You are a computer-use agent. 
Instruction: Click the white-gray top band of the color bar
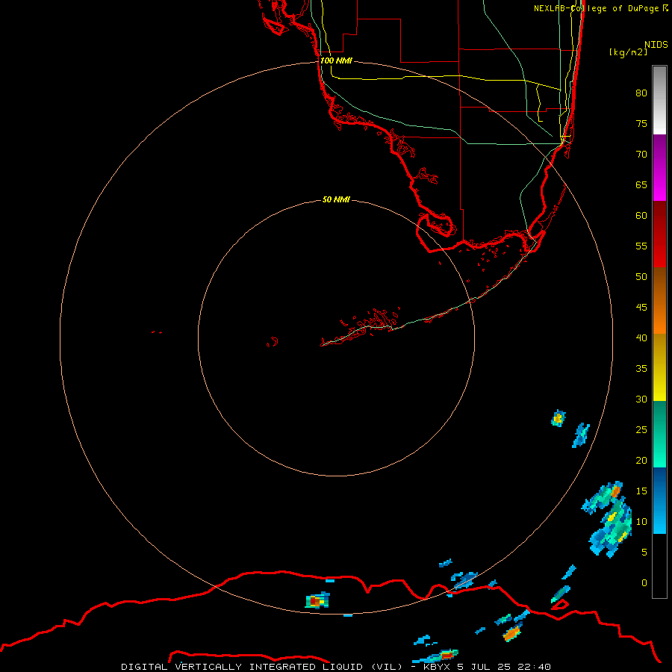click(659, 100)
